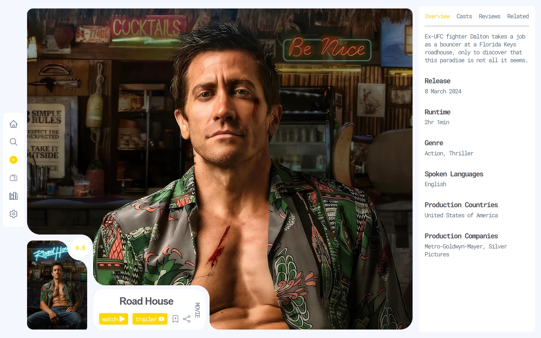Open the Home icon in sidebar
The image size is (541, 338).
click(x=13, y=124)
